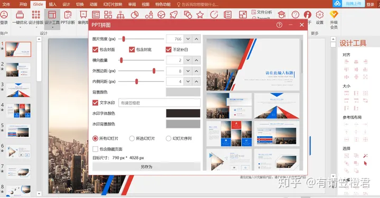The width and height of the screenshot is (380, 198).
Task: Open the 动画 ribbon tab
Action: point(93,4)
